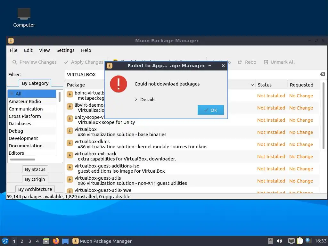This screenshot has width=328, height=246.
Task: Click the Status column header
Action: click(272, 85)
